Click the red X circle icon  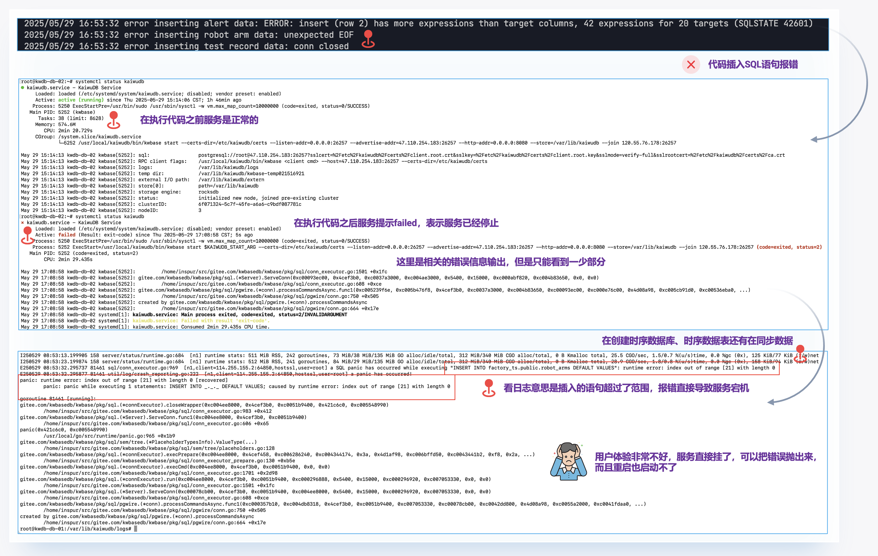[x=691, y=65]
